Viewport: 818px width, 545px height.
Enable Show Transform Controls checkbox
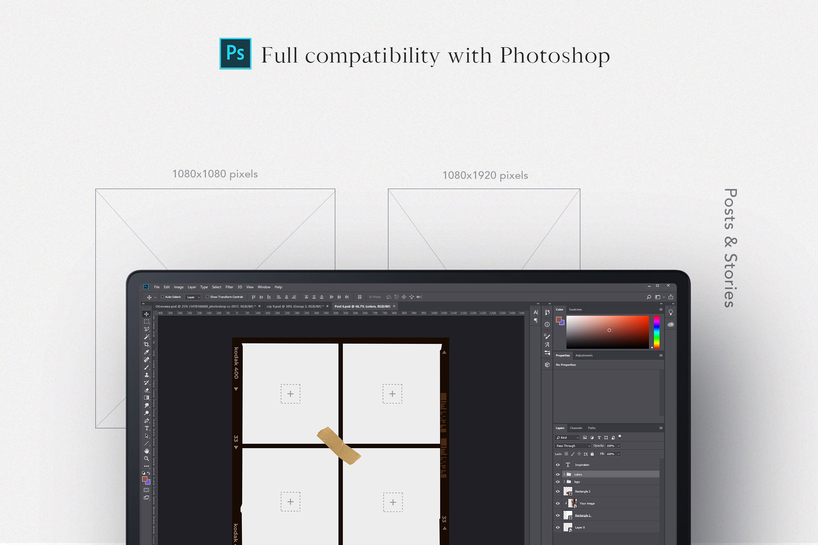[207, 297]
